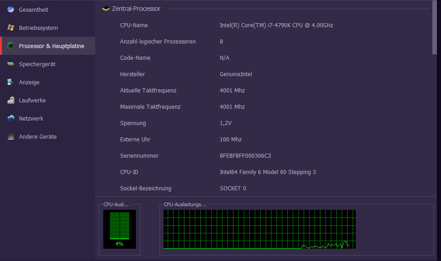Select Andere Geräte in sidebar
This screenshot has height=261, width=441.
tap(48, 136)
